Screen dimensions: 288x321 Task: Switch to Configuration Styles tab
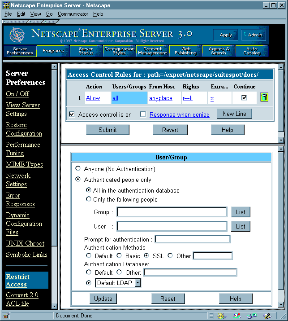tap(119, 51)
